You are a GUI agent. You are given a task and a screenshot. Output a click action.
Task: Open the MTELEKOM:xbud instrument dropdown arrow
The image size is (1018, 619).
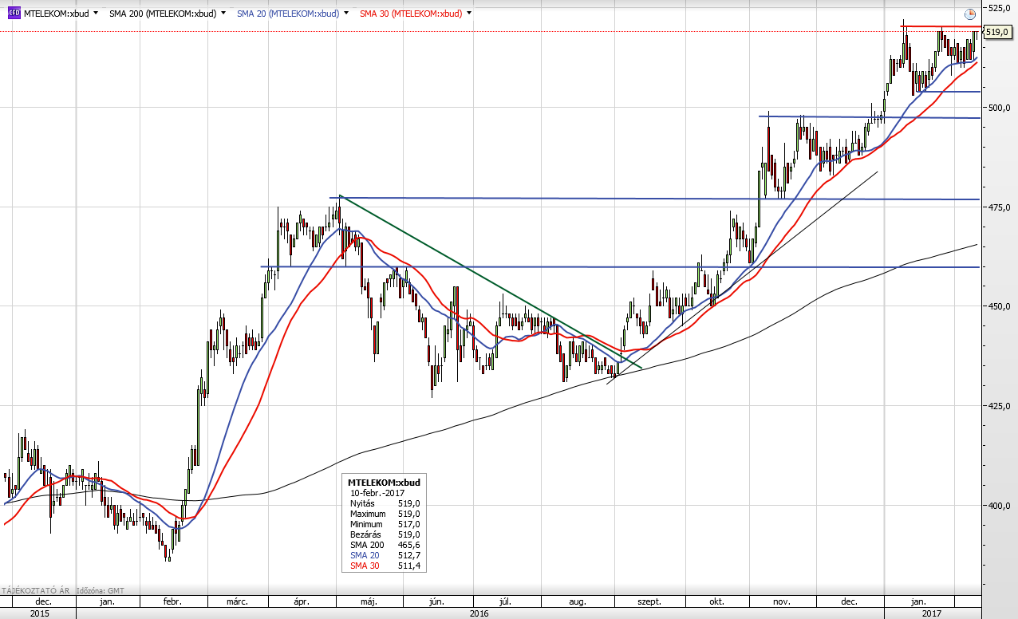97,14
